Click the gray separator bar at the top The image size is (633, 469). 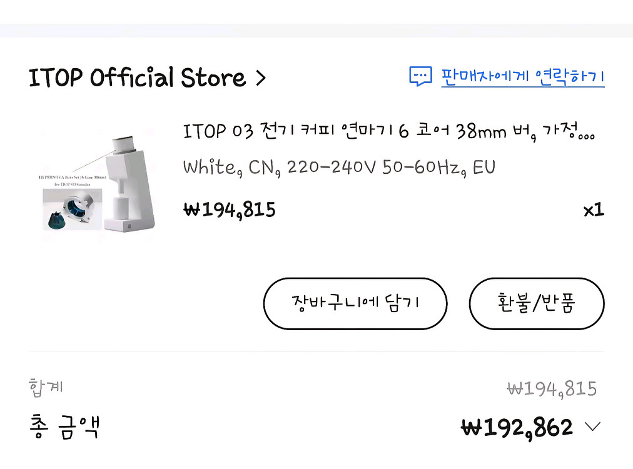click(316, 30)
